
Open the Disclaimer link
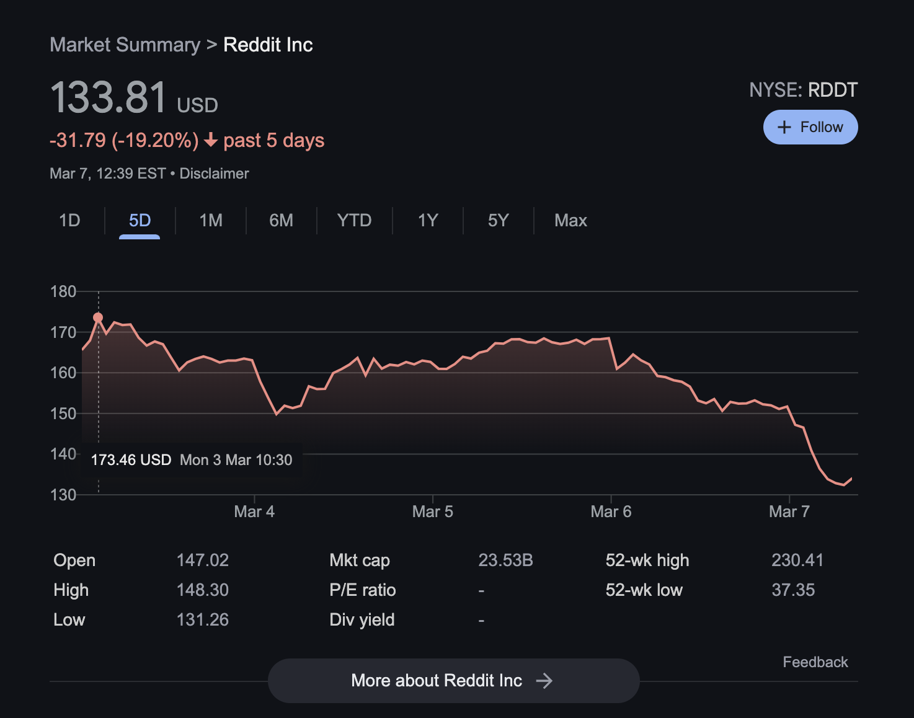pos(214,174)
